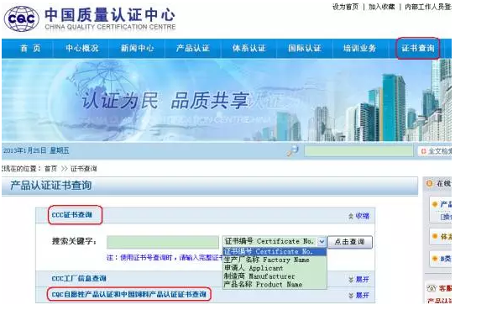The width and height of the screenshot is (497, 310).
Task: Click the orange bullet beside 在线
Action: (x=429, y=183)
